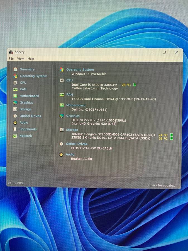Viewport: 188px width, 251px height.
Task: Click the RAM stick icon in sidebar
Action: 15,89
